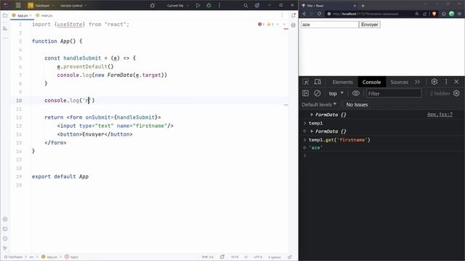This screenshot has width=465, height=261.
Task: Toggle the console sidebar
Action: click(305, 94)
